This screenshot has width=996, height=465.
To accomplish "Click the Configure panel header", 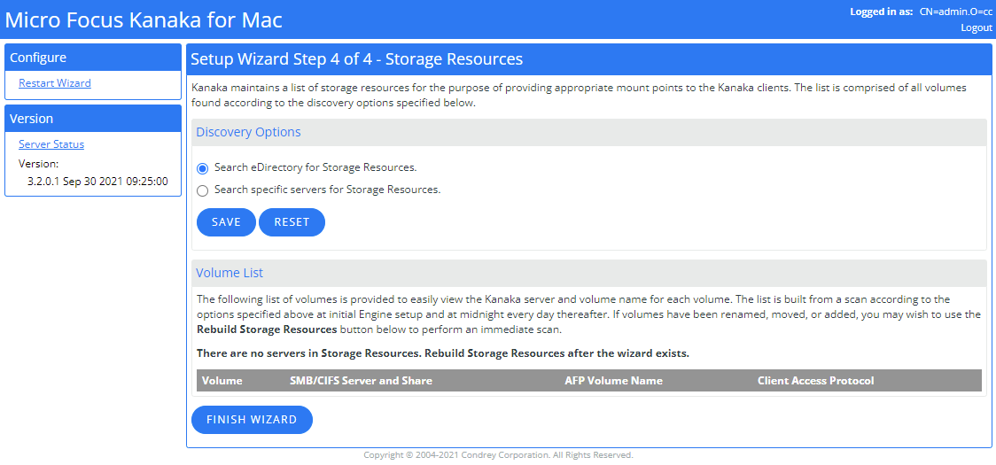I will tap(38, 58).
